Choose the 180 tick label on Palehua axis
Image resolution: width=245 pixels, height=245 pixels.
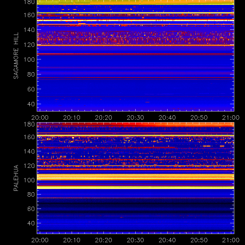(x=29, y=124)
